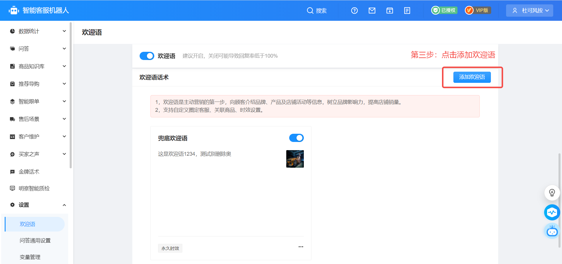Click the 买家之声 icon
Image resolution: width=562 pixels, height=264 pixels.
click(12, 154)
